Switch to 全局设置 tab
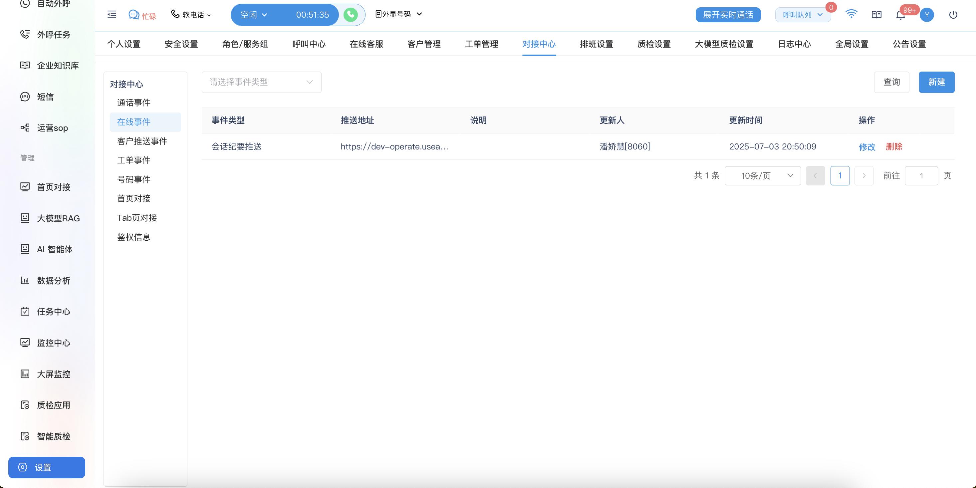Image resolution: width=976 pixels, height=488 pixels. 852,44
